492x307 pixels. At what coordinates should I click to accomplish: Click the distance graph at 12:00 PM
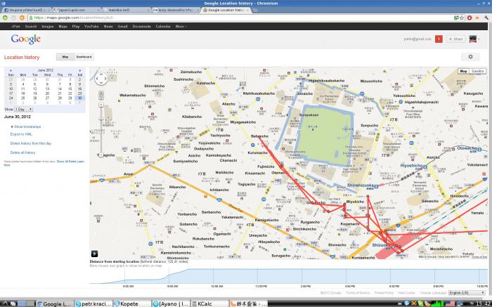click(258, 276)
